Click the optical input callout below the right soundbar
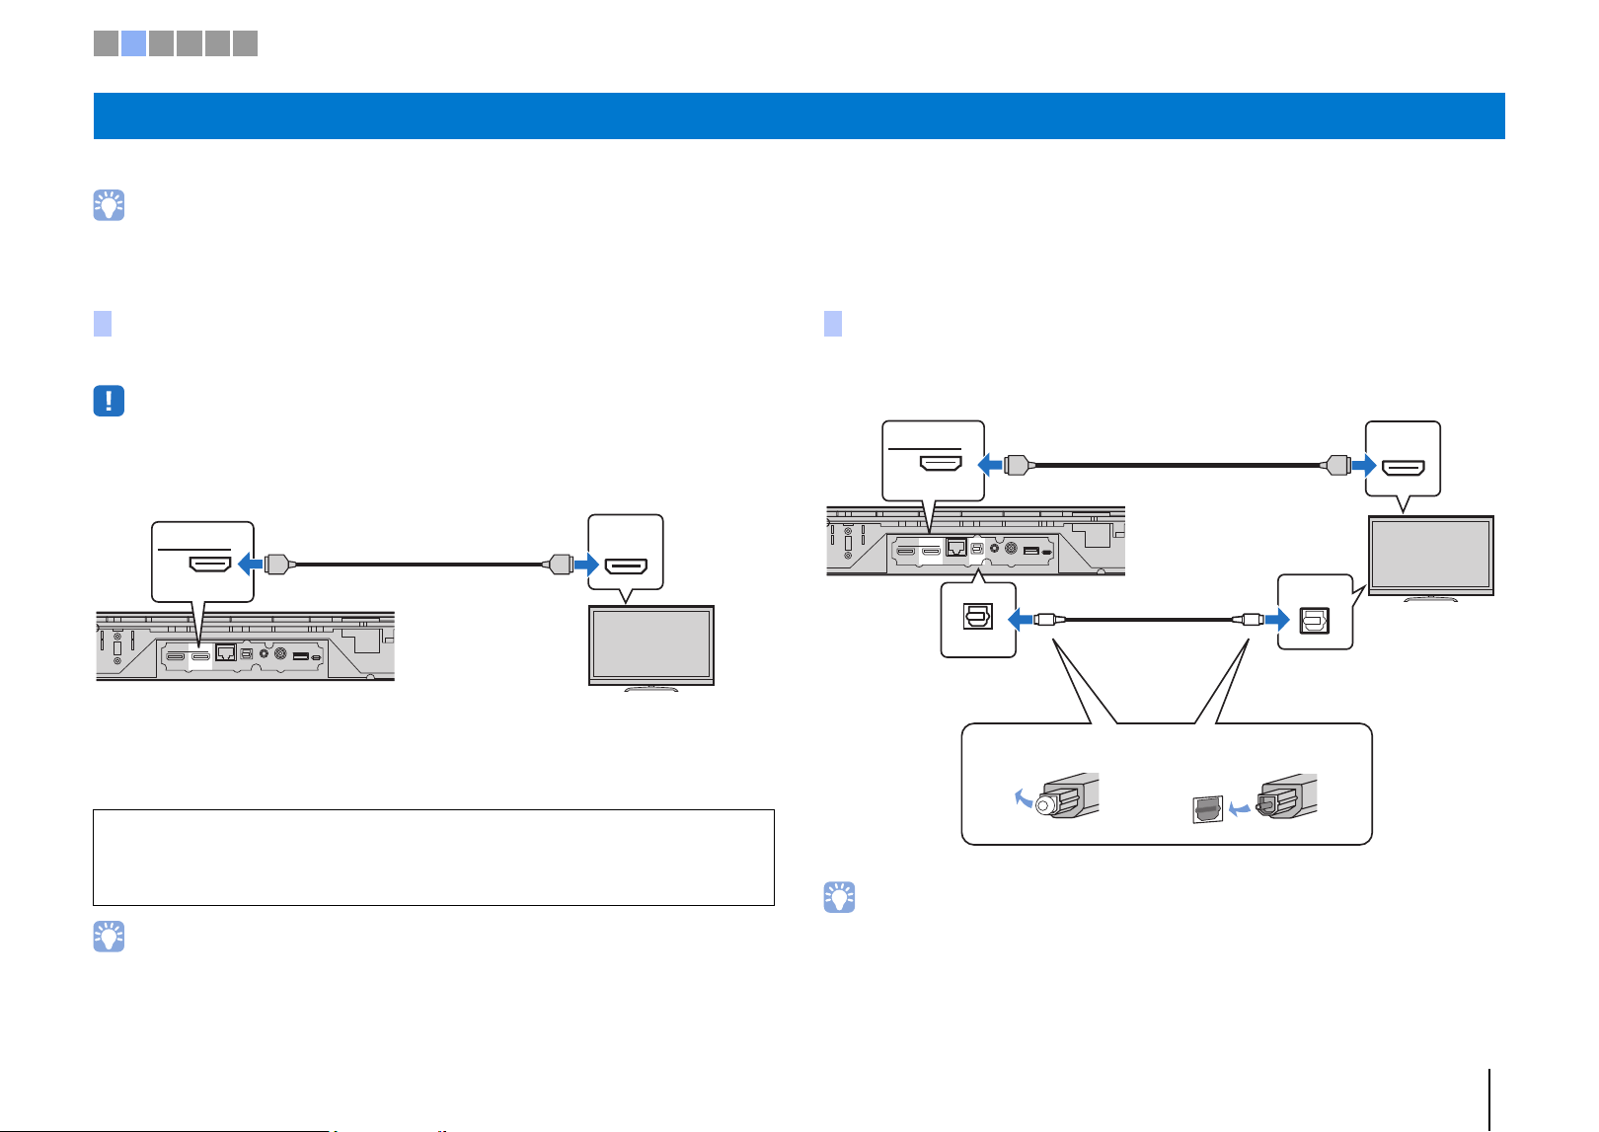The width and height of the screenshot is (1599, 1132). pos(978,620)
